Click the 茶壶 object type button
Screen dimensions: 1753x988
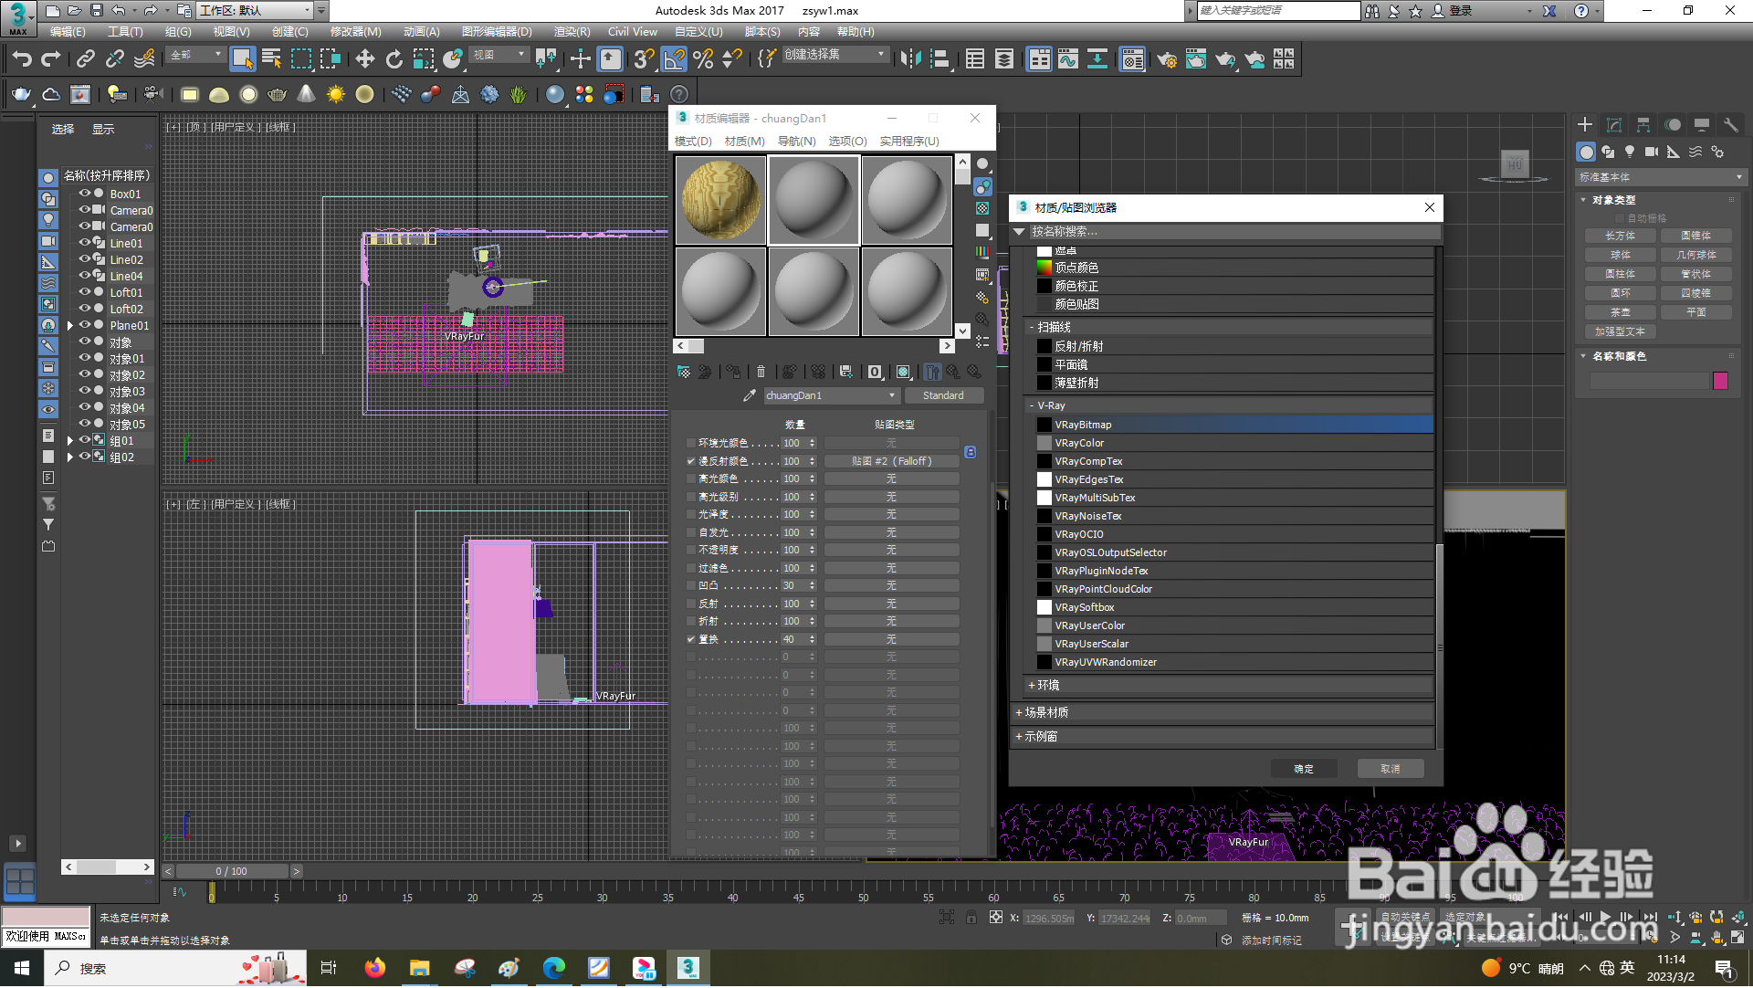(x=1621, y=312)
